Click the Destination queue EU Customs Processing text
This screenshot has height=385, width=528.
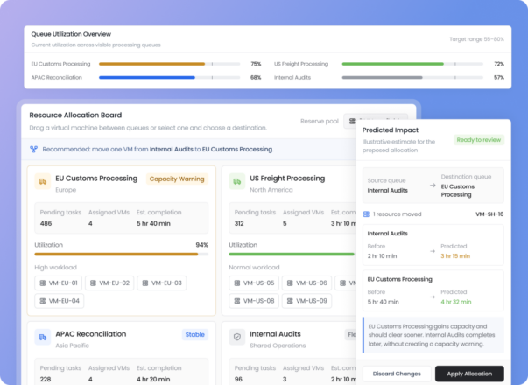tap(458, 191)
